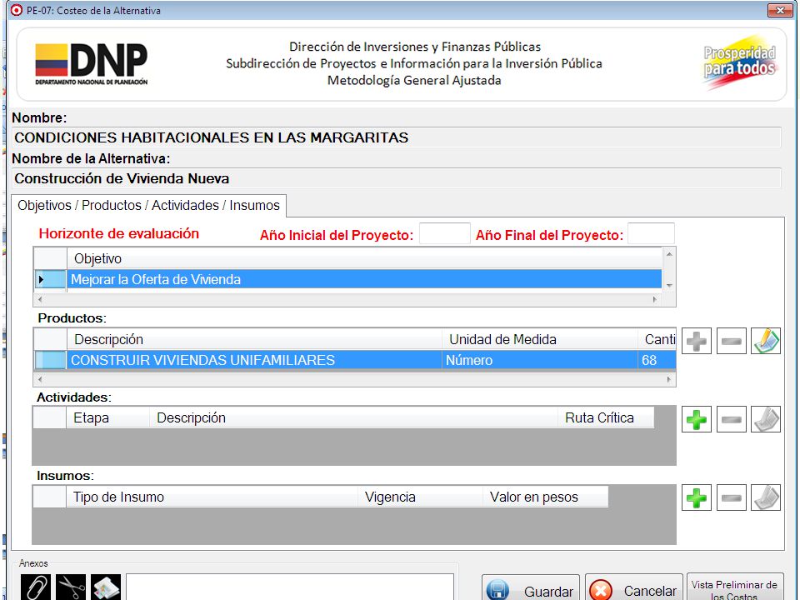The image size is (800, 600).
Task: Click the product row selector cell
Action: [51, 360]
